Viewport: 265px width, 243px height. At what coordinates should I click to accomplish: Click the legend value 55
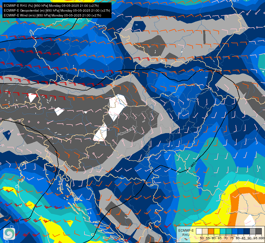(208, 238)
